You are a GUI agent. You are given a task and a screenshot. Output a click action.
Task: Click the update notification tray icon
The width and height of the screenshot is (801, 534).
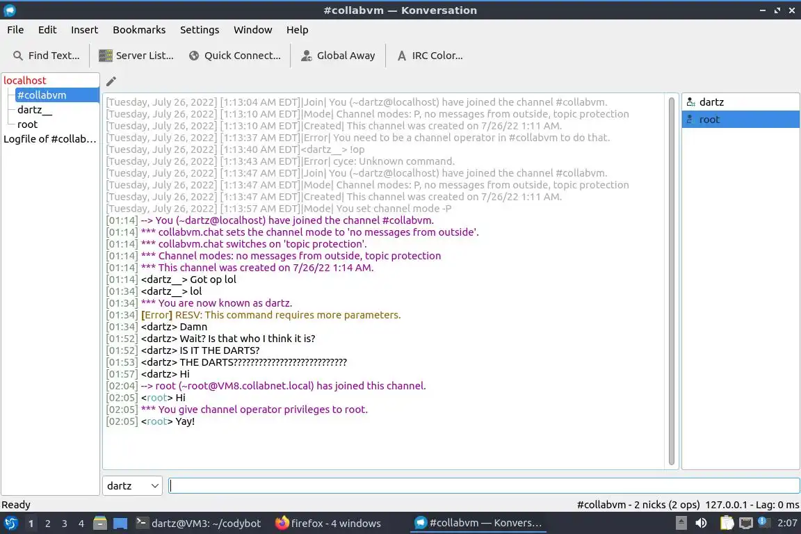pyautogui.click(x=763, y=521)
